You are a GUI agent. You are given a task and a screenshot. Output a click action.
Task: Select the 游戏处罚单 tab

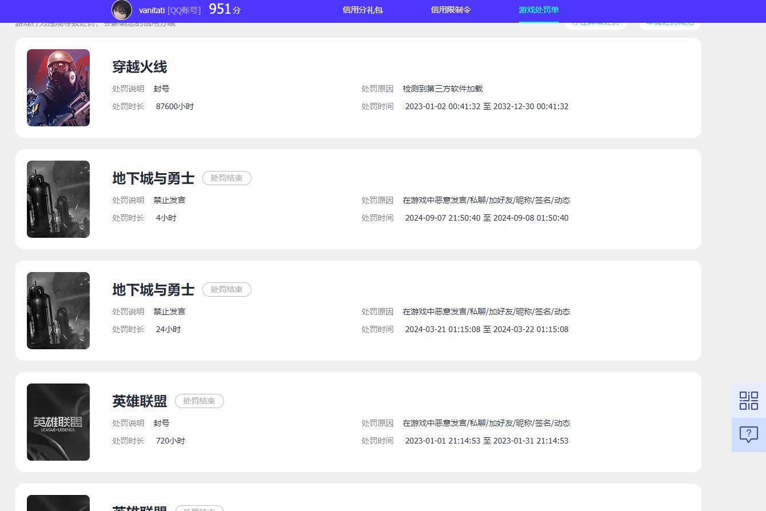tap(538, 10)
